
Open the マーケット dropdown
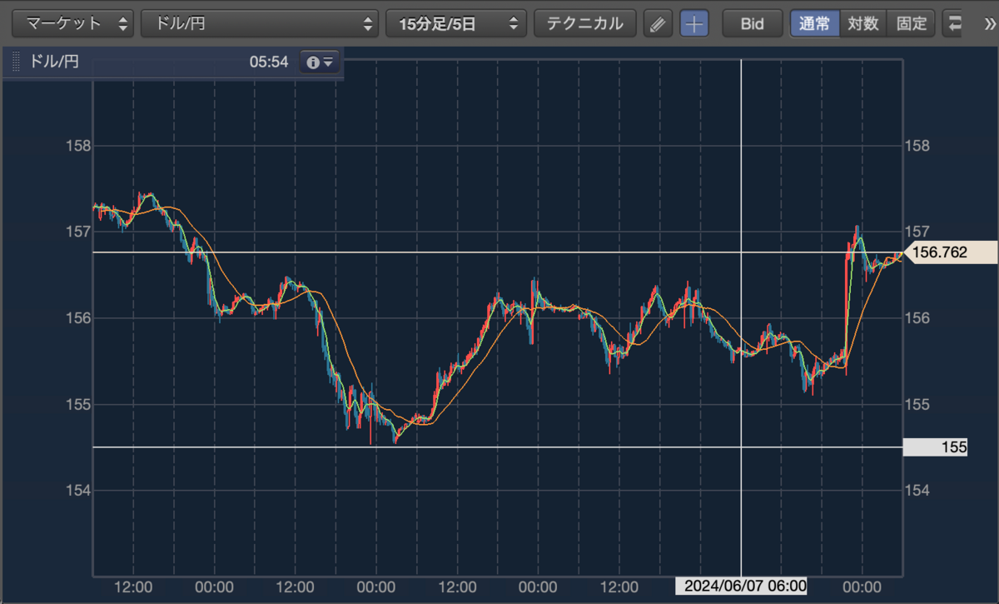tap(72, 23)
